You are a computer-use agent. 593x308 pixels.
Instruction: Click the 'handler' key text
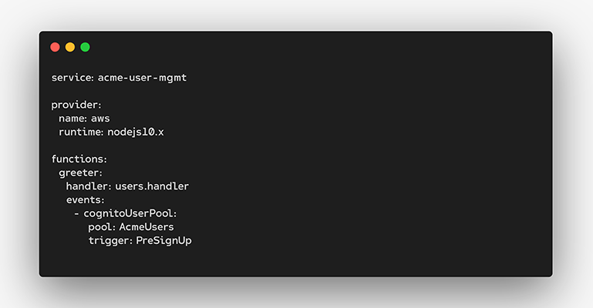coord(89,186)
